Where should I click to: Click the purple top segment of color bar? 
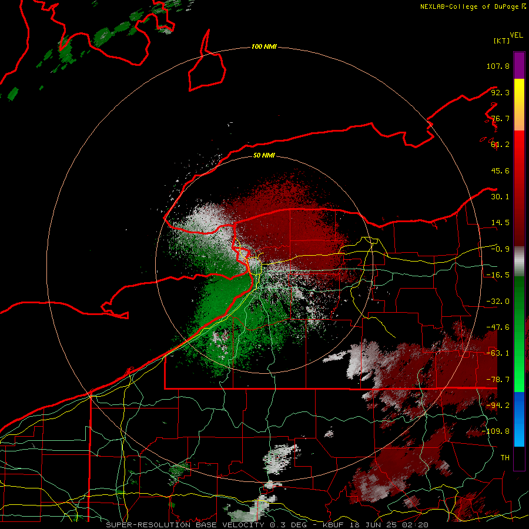(x=519, y=65)
